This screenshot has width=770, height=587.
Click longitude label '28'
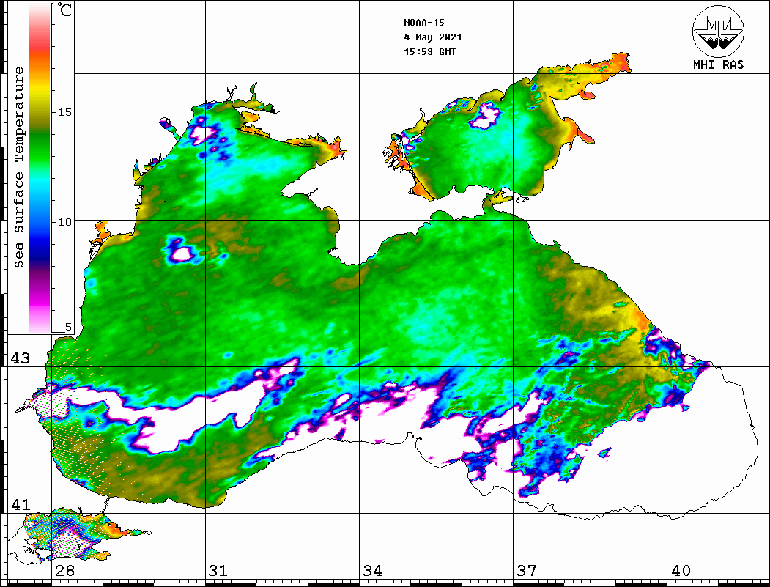click(x=64, y=571)
